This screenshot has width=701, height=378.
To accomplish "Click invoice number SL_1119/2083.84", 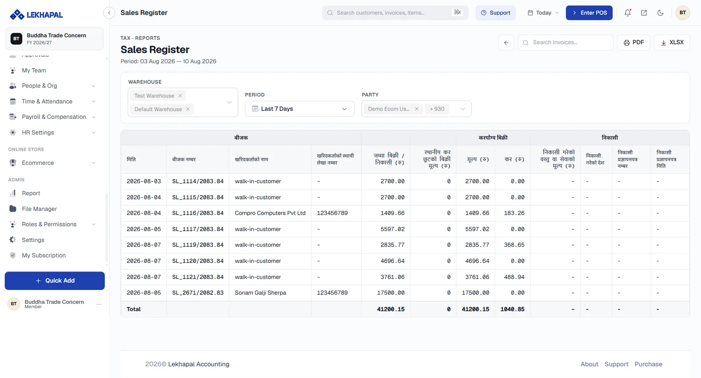I will click(x=198, y=245).
